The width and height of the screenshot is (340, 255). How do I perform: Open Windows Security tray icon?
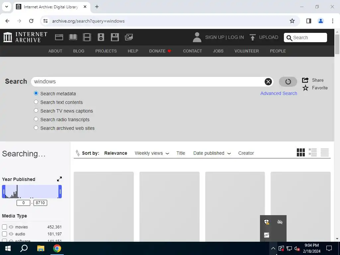tap(267, 222)
